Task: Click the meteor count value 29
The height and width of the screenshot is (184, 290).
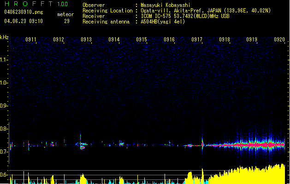Action: [67, 21]
